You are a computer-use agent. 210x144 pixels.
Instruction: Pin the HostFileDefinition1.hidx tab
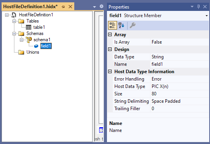click(x=63, y=7)
